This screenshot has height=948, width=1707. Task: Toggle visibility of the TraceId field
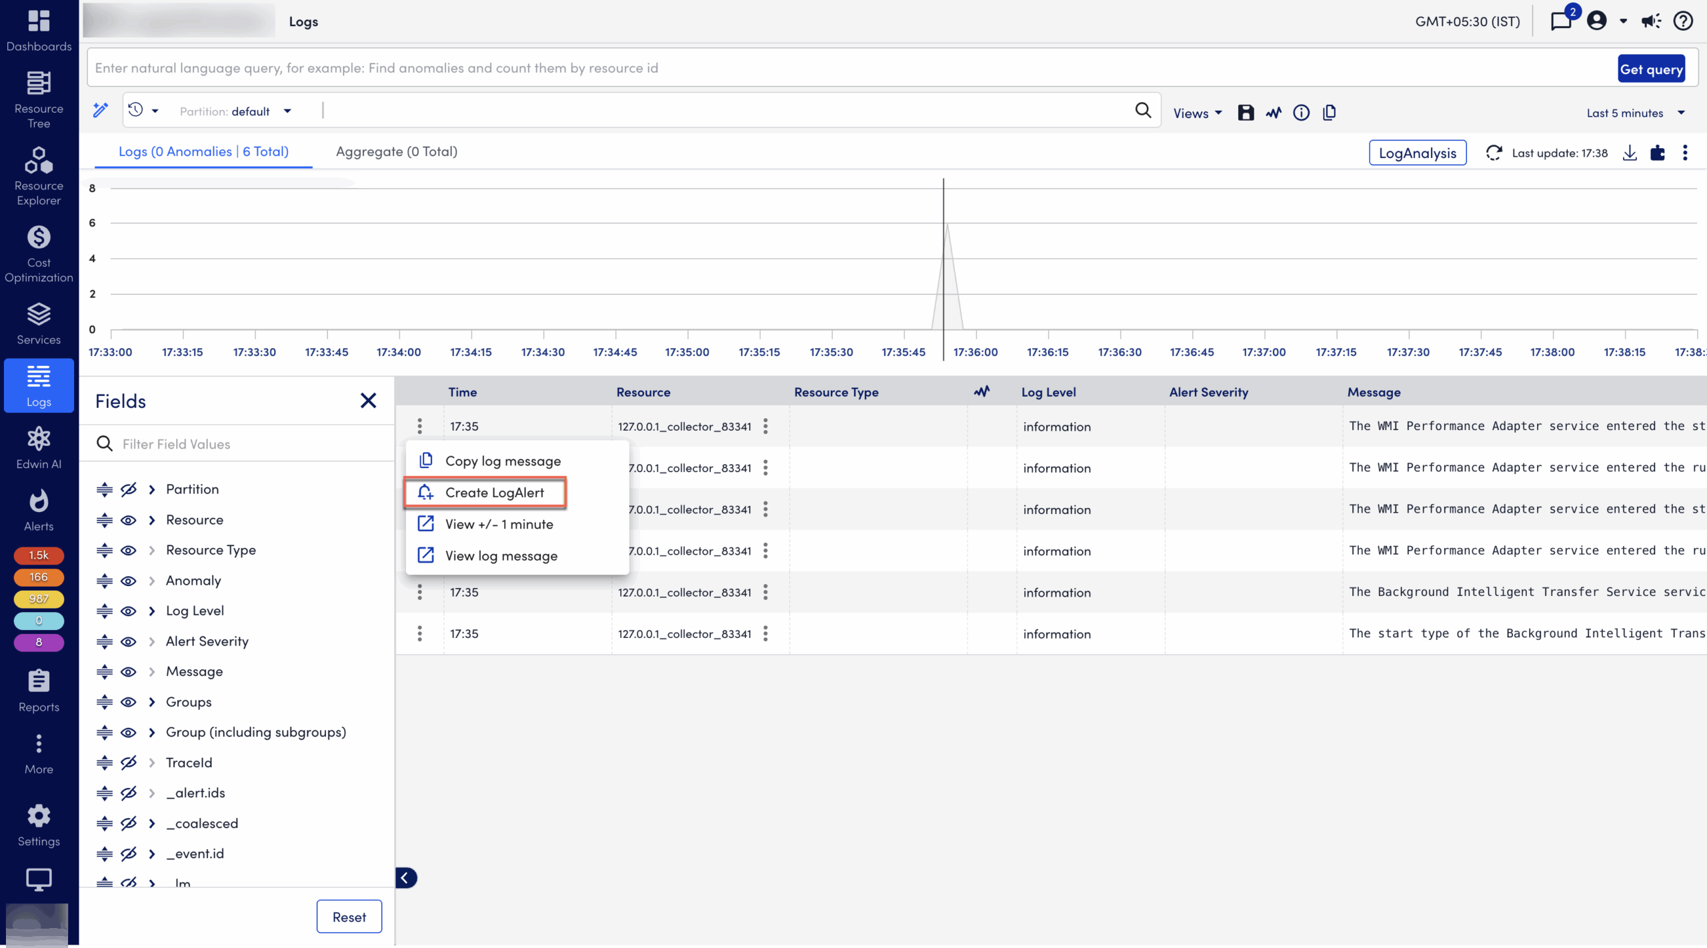[129, 762]
